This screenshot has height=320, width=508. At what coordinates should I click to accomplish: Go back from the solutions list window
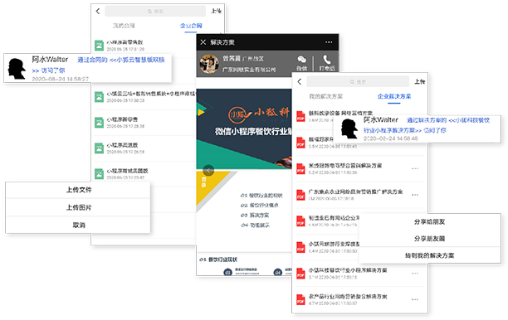tap(300, 81)
